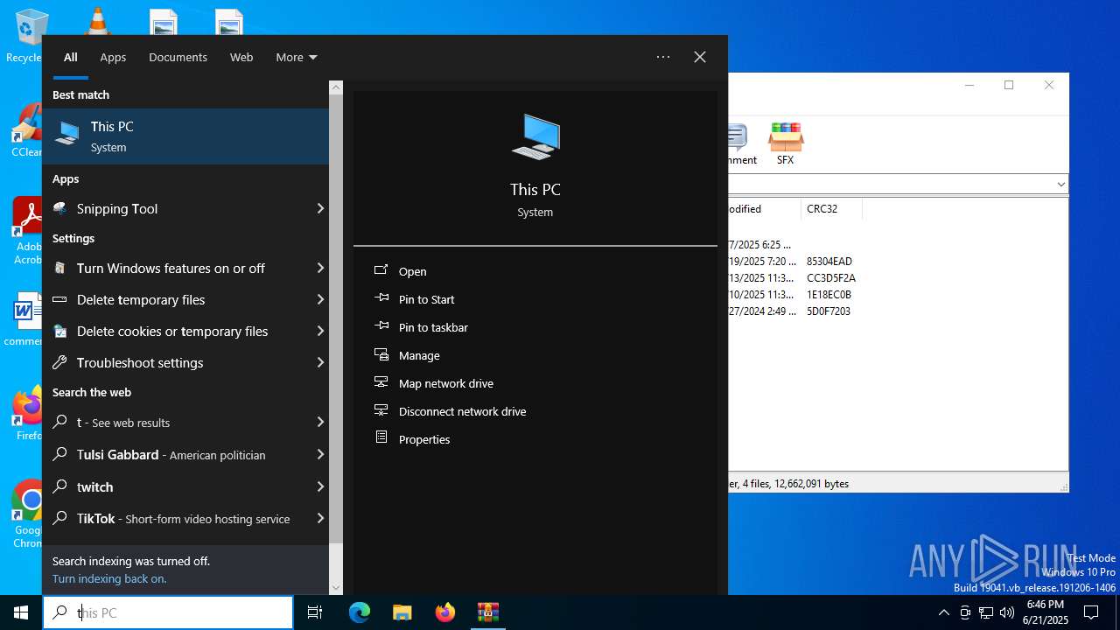Click Turn indexing back on link
This screenshot has height=630, width=1120.
[x=109, y=578]
